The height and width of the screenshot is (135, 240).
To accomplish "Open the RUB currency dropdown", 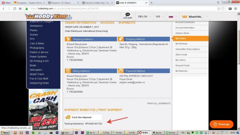I will (159, 17).
